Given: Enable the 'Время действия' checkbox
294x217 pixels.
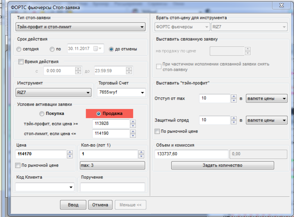Looking at the screenshot, I should [x=21, y=62].
